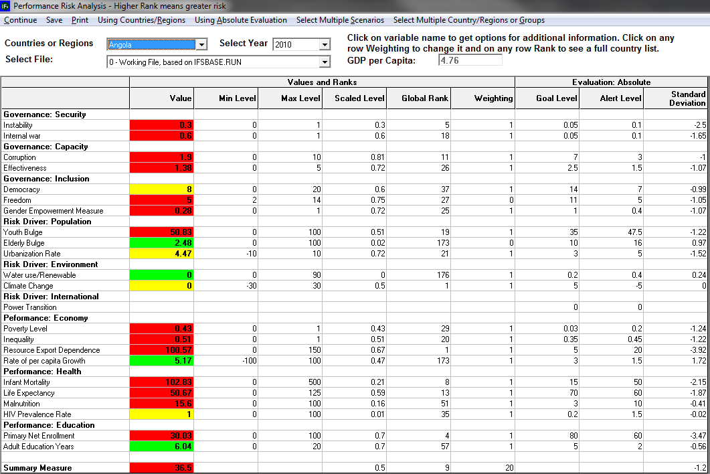Click the yellow Democracy value cell
This screenshot has width=710, height=474.
[161, 189]
